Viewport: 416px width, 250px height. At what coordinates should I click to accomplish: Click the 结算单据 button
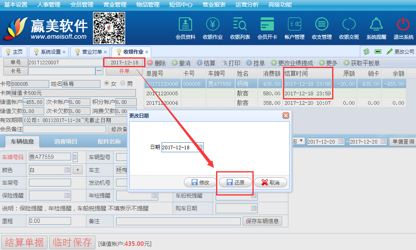coord(24,242)
